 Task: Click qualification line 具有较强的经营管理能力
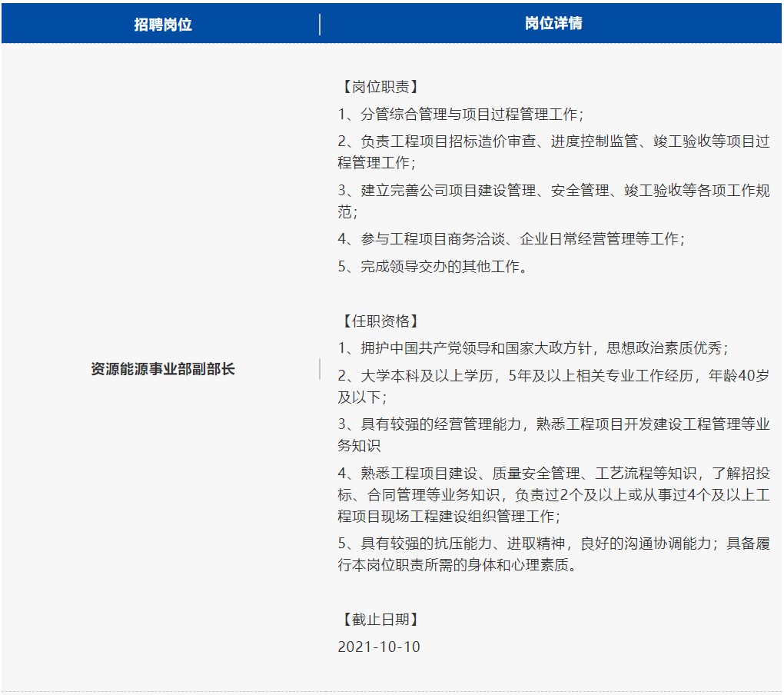click(x=553, y=434)
